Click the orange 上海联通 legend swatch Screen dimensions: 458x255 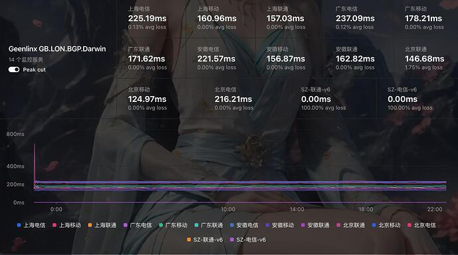point(90,225)
